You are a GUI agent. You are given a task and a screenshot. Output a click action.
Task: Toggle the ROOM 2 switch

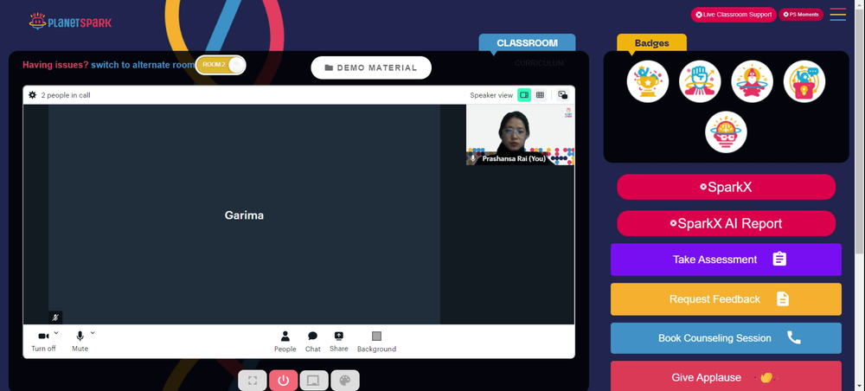tap(221, 65)
